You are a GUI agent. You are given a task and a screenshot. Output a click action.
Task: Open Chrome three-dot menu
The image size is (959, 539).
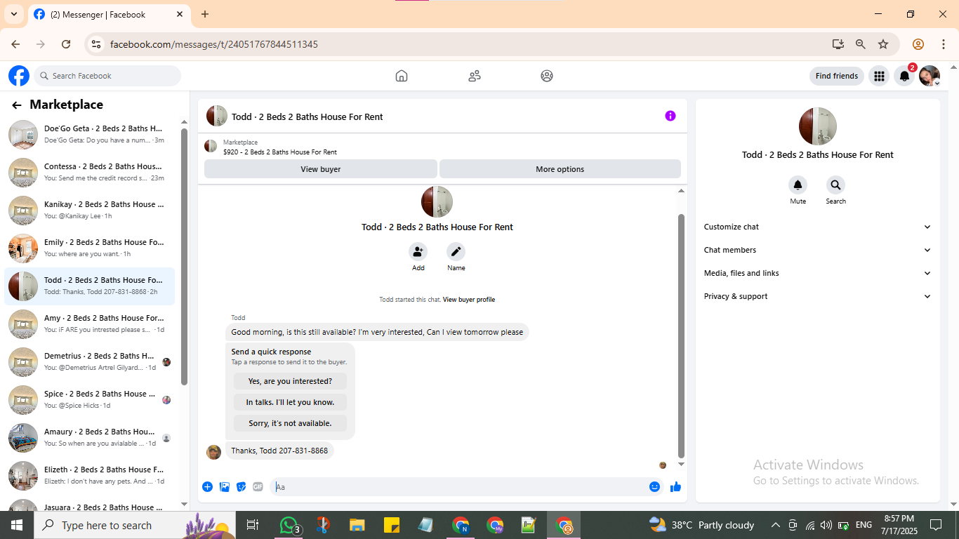pos(944,44)
